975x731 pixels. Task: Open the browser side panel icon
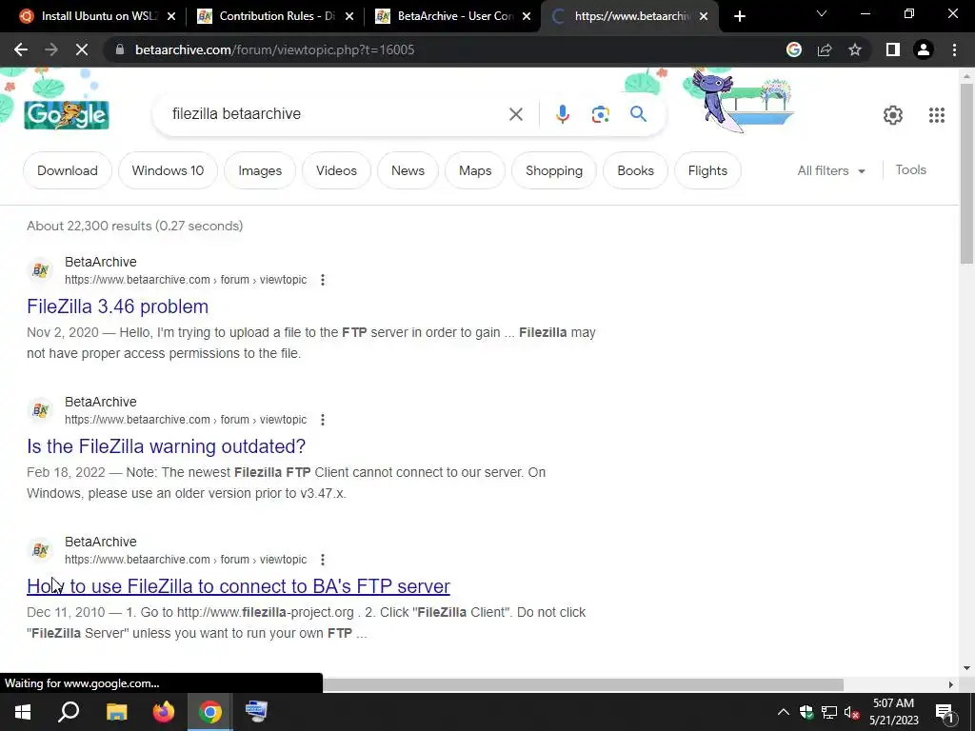(x=893, y=49)
